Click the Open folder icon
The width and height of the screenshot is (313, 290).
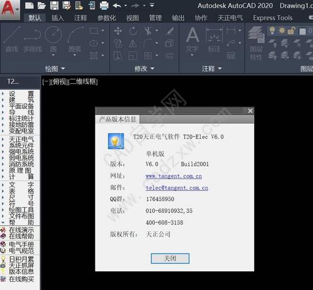[41, 6]
